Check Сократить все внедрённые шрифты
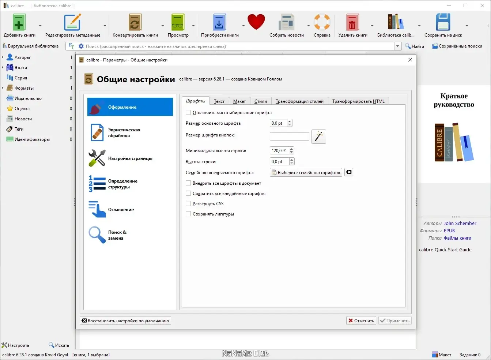The height and width of the screenshot is (360, 491). [x=188, y=194]
